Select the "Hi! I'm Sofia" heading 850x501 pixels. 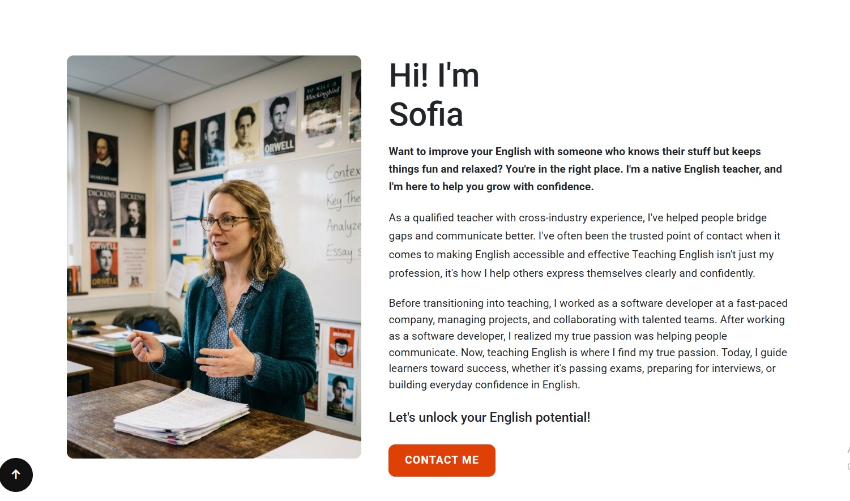tap(434, 95)
